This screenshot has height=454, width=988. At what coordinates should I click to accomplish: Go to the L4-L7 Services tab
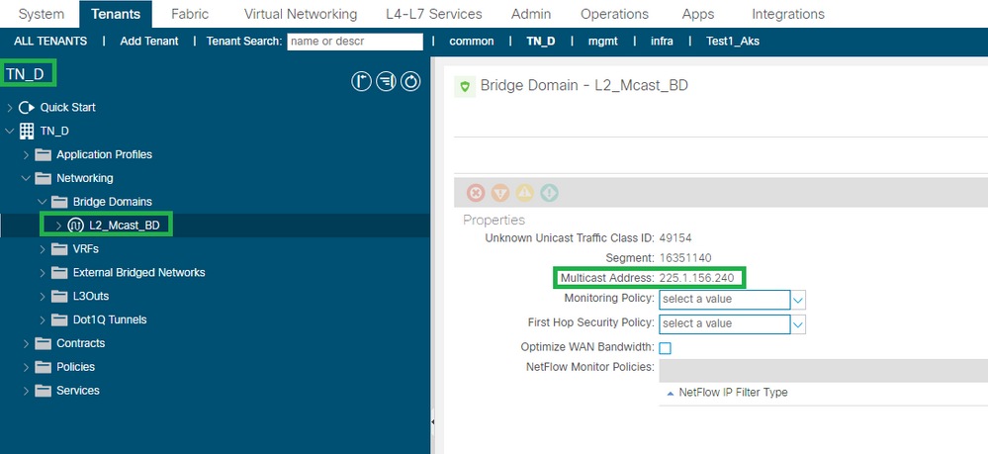pyautogui.click(x=434, y=14)
